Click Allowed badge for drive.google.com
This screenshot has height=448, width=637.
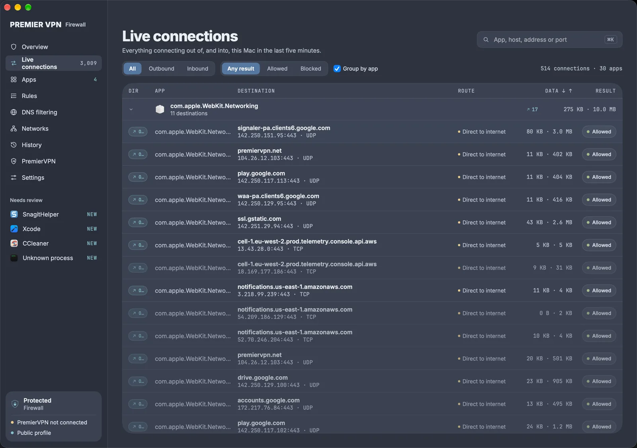click(x=599, y=381)
